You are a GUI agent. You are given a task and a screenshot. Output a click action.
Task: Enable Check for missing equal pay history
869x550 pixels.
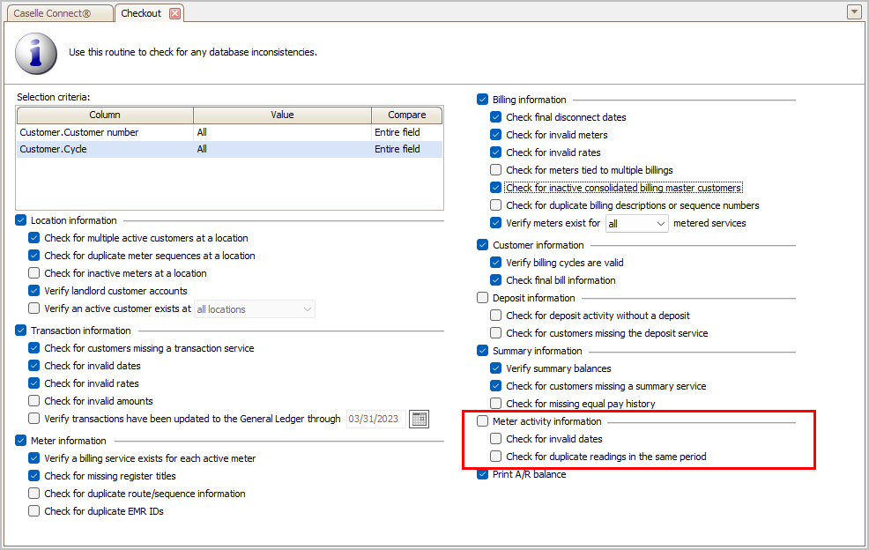point(496,404)
